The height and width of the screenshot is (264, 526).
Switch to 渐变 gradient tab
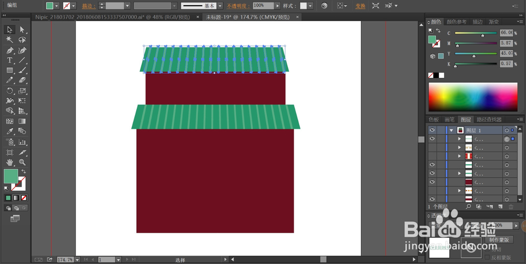493,22
